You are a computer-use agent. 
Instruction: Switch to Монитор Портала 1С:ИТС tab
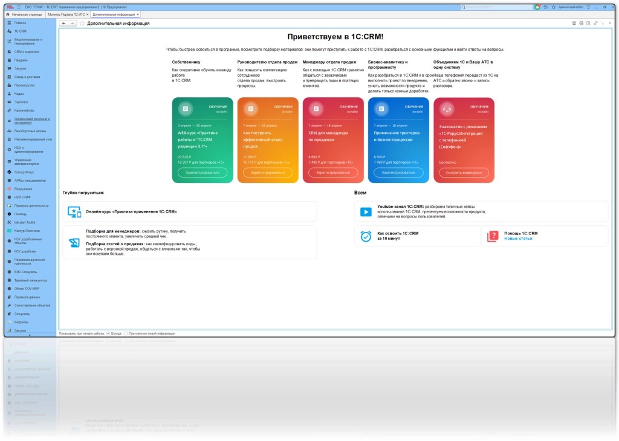pyautogui.click(x=66, y=14)
